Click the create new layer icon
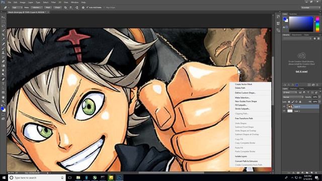The width and height of the screenshot is (322, 181). pyautogui.click(x=311, y=173)
